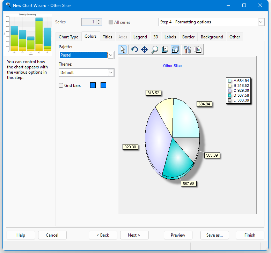Viewport: 271px width, 253px height.
Task: Click the Preview button
Action: (x=178, y=235)
